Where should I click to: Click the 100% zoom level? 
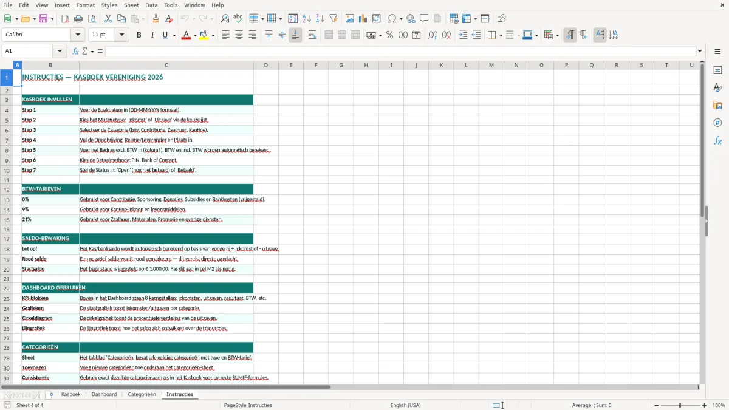(719, 405)
